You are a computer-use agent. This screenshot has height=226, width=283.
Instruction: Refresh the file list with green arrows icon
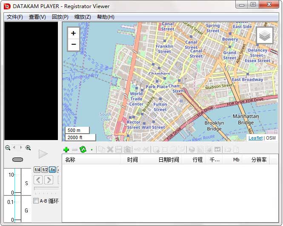click(83, 149)
